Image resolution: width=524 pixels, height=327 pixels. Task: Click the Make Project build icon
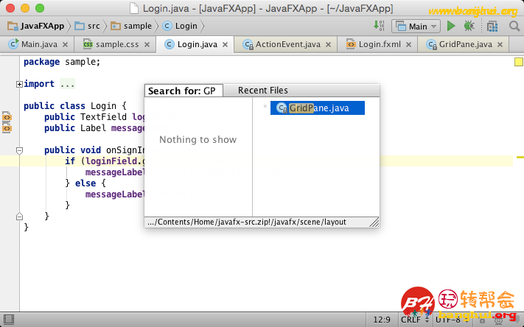[x=379, y=26]
